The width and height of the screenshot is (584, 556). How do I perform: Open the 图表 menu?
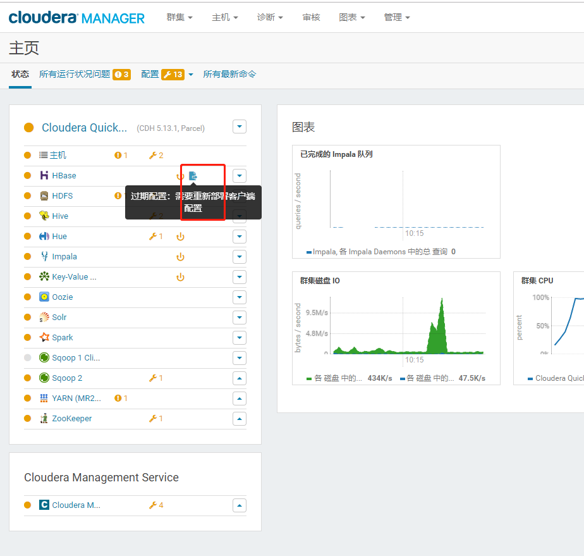pos(352,17)
